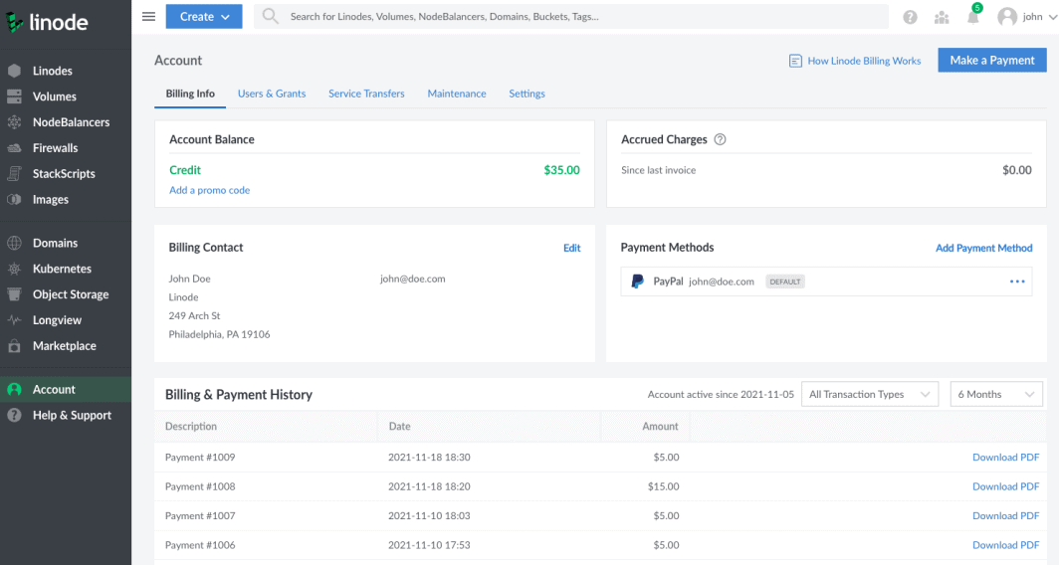Image resolution: width=1059 pixels, height=565 pixels.
Task: Open Kubernetes from the sidebar
Action: [x=62, y=269]
